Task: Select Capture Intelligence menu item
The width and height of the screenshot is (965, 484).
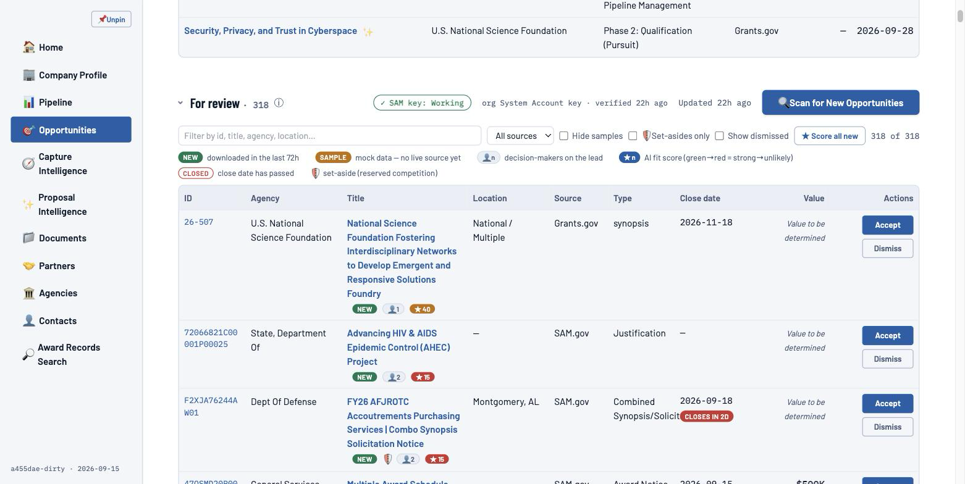Action: click(x=71, y=164)
